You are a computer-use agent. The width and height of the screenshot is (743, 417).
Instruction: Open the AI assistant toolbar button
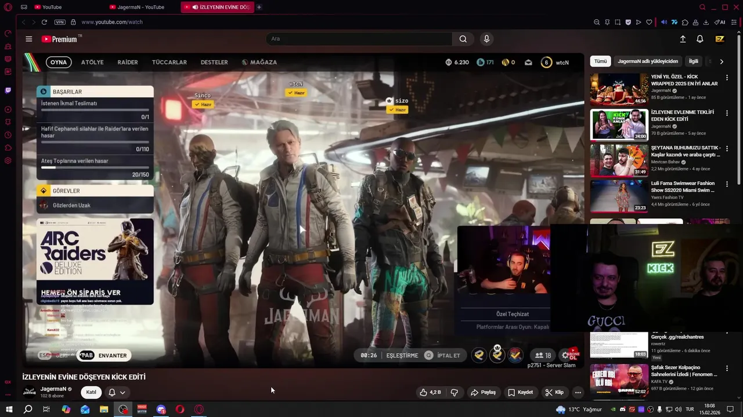pos(720,22)
